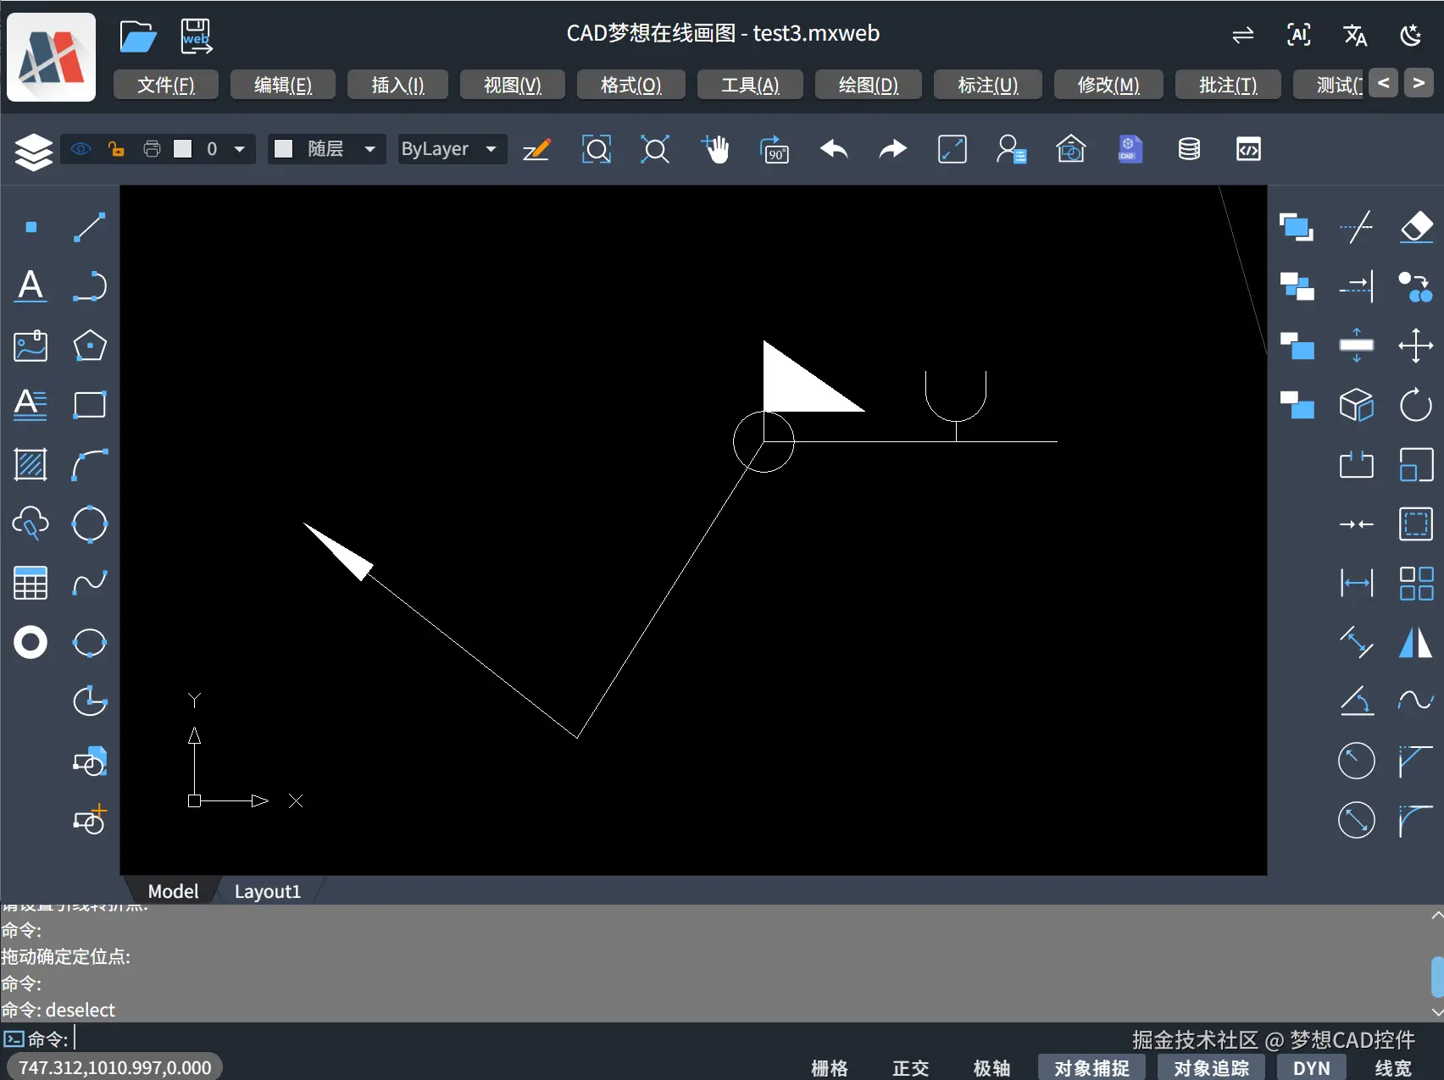Click the command history scrollbar
This screenshot has width=1444, height=1080.
1436,976
